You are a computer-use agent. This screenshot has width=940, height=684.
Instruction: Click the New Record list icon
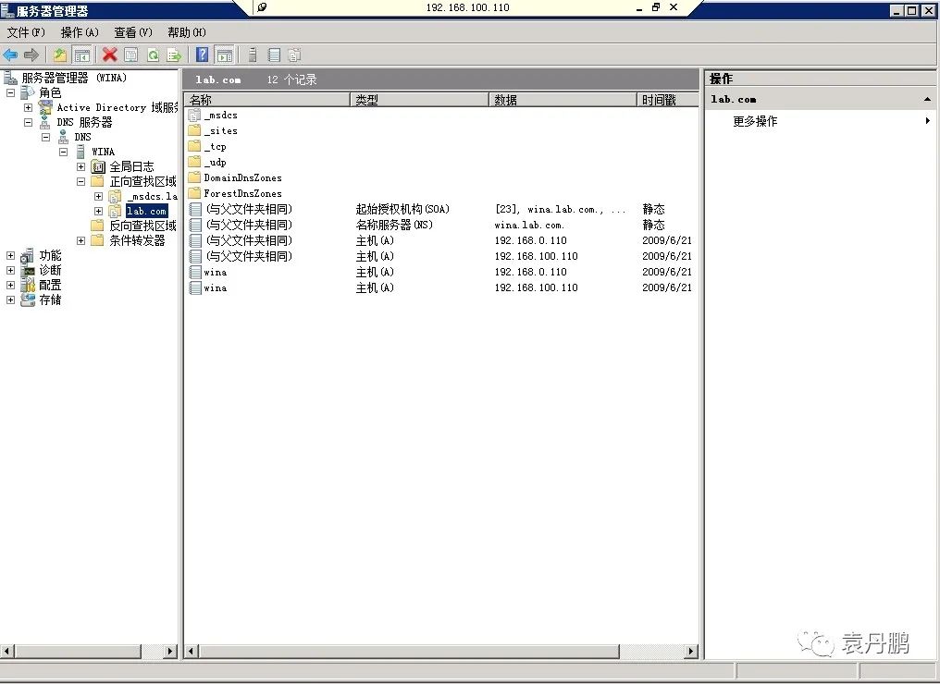(x=274, y=55)
